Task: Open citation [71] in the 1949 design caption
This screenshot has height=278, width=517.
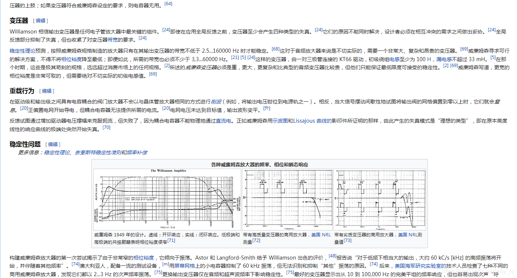Action: pyautogui.click(x=171, y=240)
